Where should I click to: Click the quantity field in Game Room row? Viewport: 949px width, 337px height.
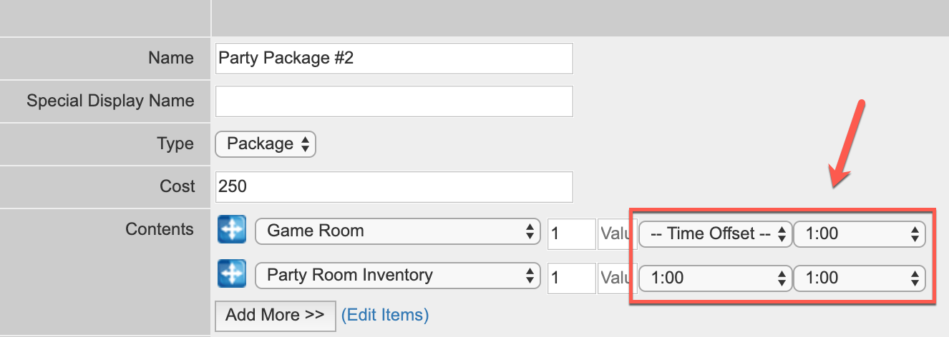point(571,234)
